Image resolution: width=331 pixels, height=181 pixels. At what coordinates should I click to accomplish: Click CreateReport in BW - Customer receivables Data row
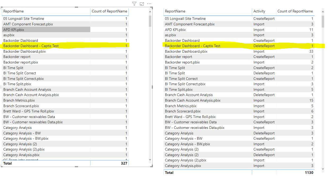[264, 122]
